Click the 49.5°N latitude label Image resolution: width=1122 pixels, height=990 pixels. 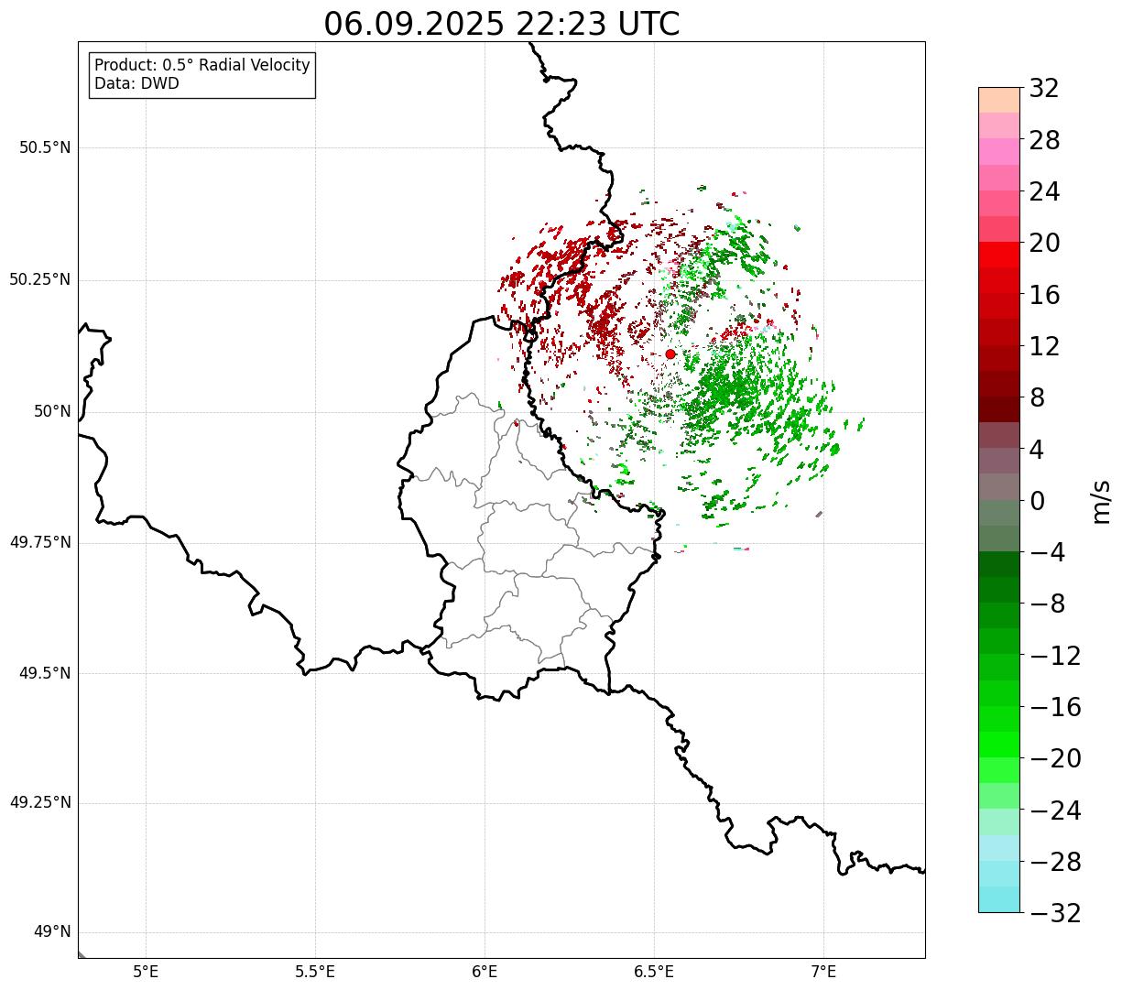tap(45, 673)
